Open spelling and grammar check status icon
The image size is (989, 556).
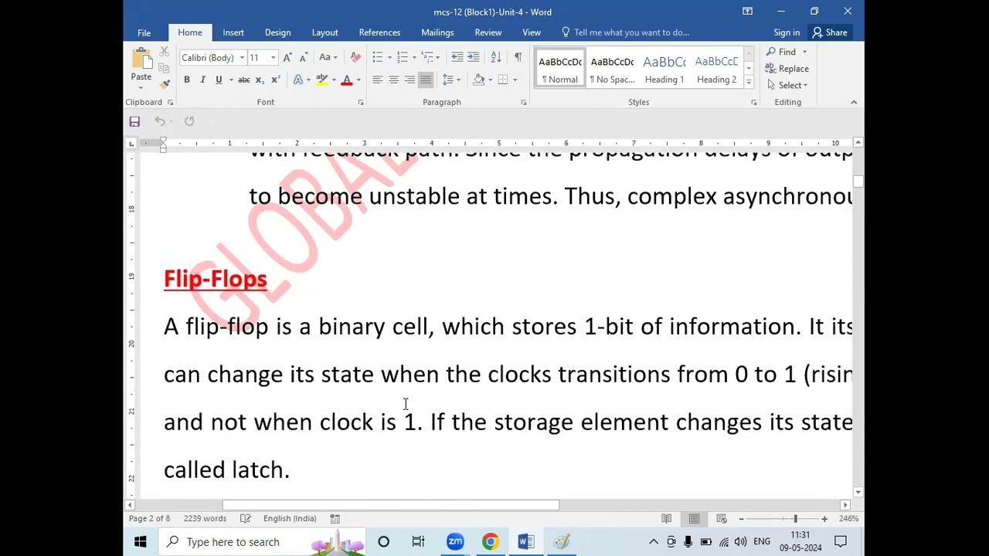point(246,518)
